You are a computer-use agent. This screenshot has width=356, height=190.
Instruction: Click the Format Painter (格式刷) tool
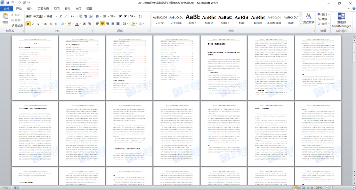pos(17,25)
